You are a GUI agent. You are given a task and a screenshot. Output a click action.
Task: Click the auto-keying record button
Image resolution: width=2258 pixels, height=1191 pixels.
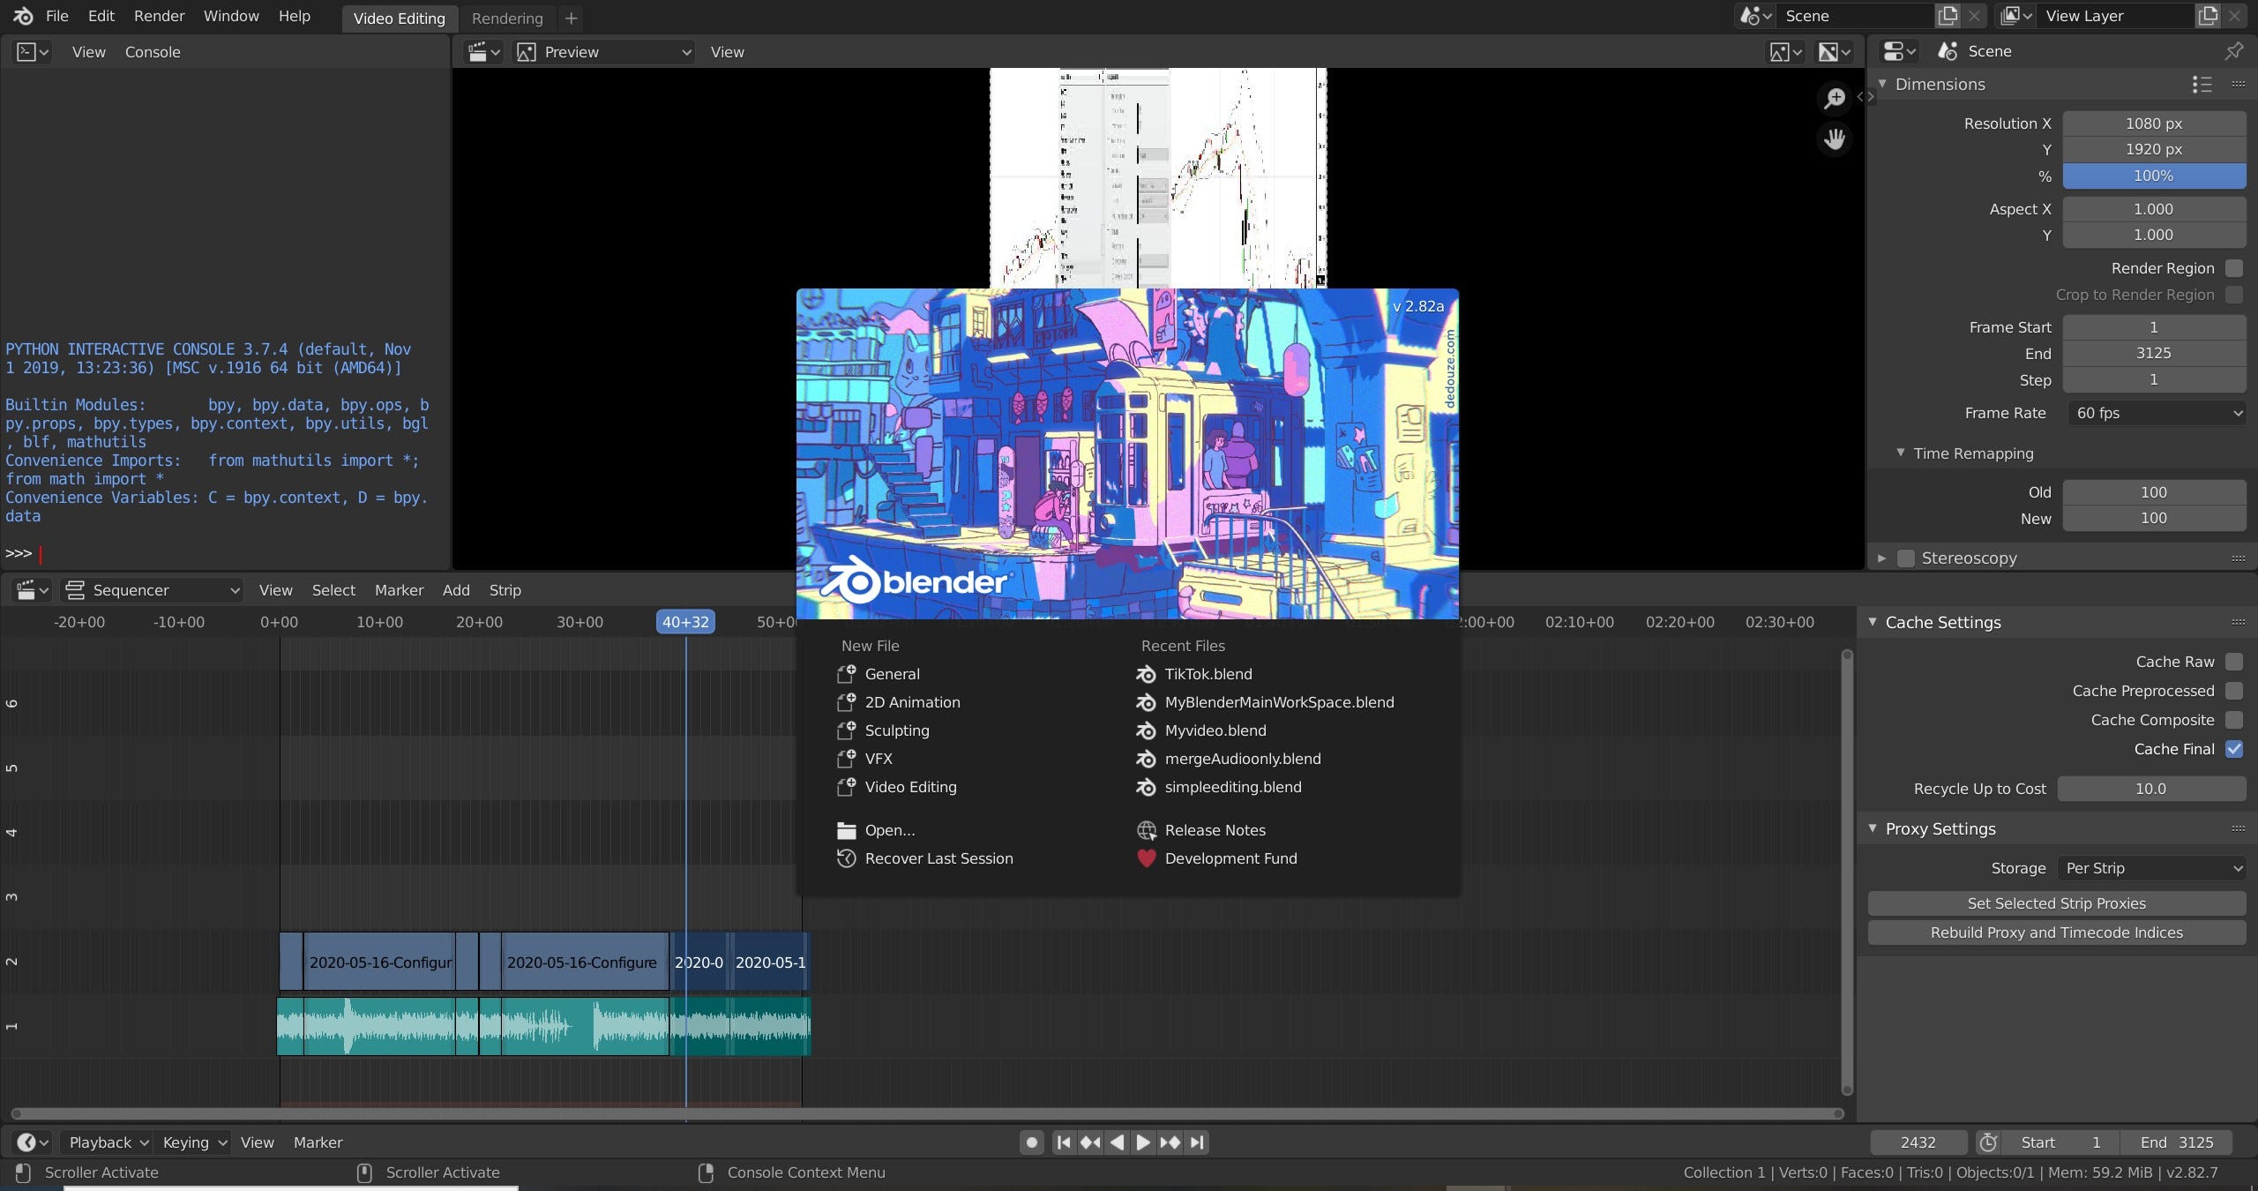coord(1031,1142)
